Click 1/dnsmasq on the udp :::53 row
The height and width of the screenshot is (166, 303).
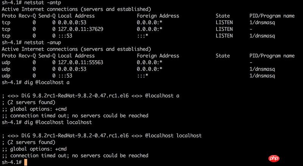click(x=262, y=76)
